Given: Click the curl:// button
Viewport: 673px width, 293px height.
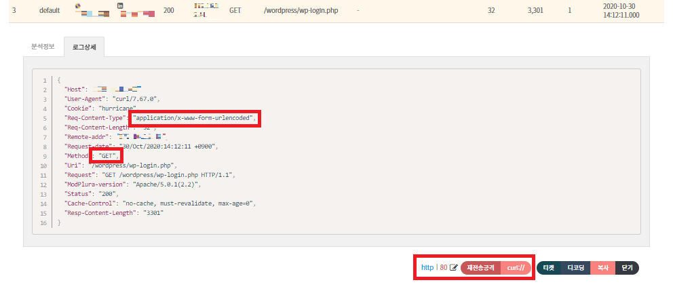Looking at the screenshot, I should click(x=516, y=267).
